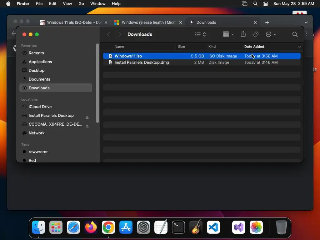Select Install Parallels Desktop.dmg file

coord(202,62)
